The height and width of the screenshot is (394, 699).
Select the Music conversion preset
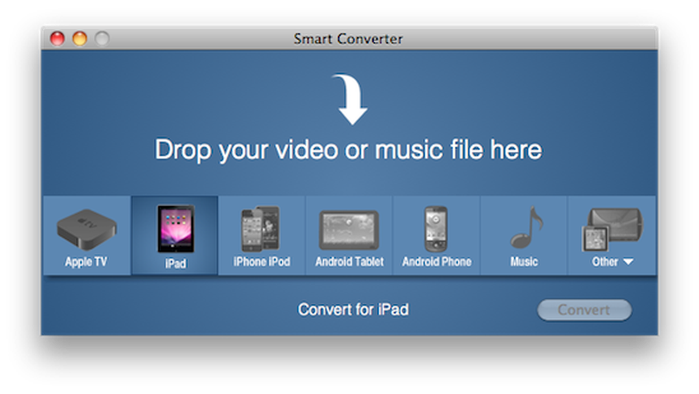point(524,235)
